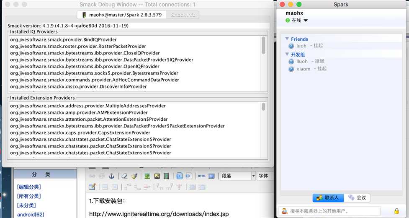Image resolution: width=409 pixels, height=218 pixels.
Task: Select the AttentionExtension$Provider row
Action: coord(135,119)
